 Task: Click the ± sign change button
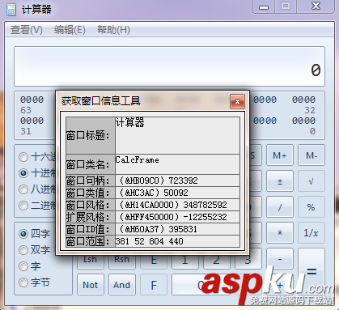click(280, 181)
